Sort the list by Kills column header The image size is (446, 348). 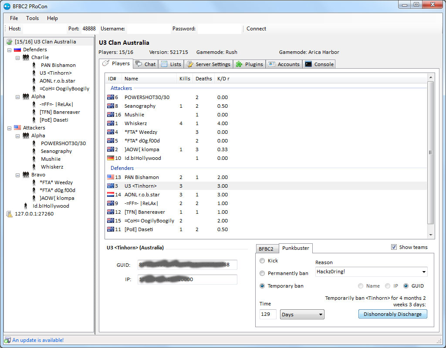(185, 79)
